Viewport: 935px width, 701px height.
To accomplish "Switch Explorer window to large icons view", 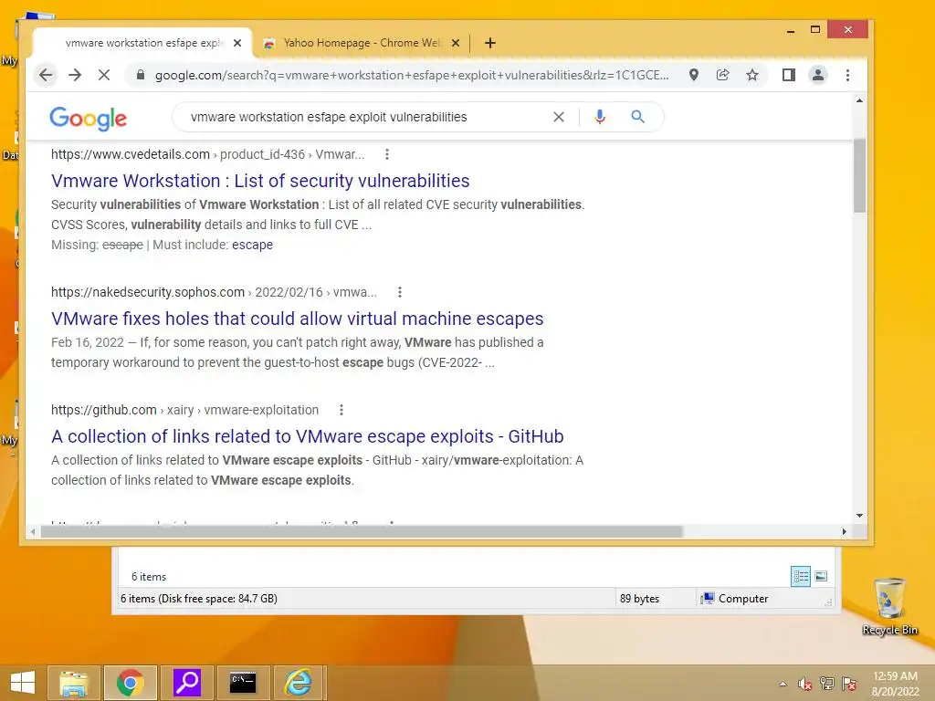I will pyautogui.click(x=821, y=577).
